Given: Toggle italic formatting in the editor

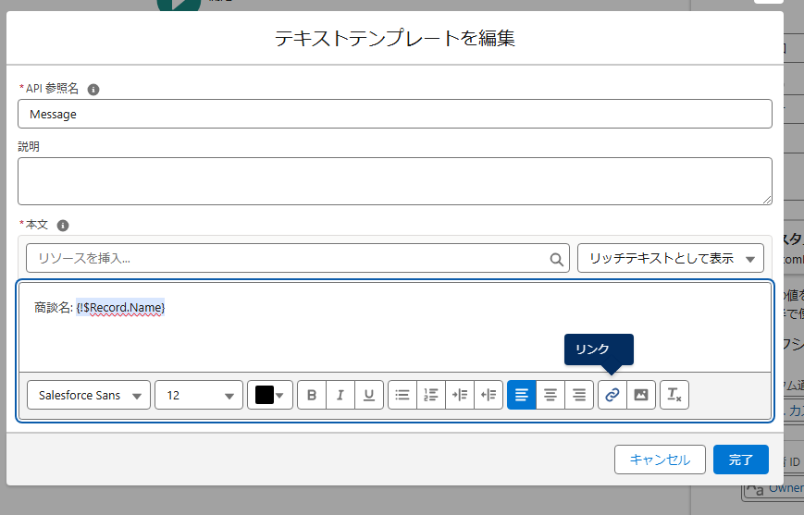Looking at the screenshot, I should pos(340,395).
